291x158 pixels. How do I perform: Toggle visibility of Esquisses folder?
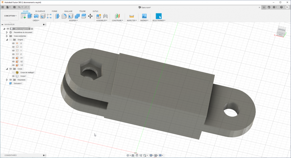pos(10,80)
